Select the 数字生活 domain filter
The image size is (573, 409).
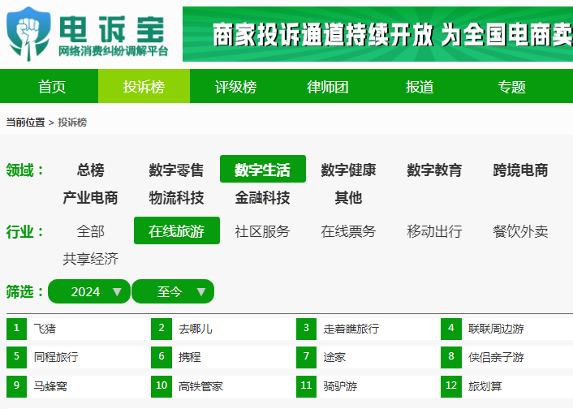(x=263, y=169)
